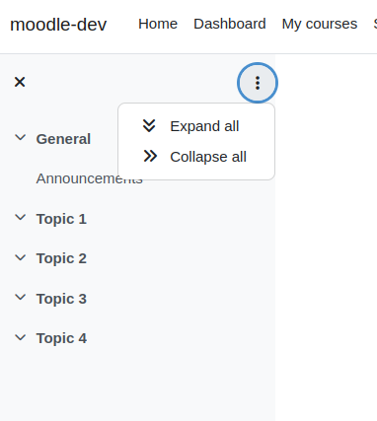Jump to Topic 2 section
The image size is (377, 421).
tap(61, 258)
